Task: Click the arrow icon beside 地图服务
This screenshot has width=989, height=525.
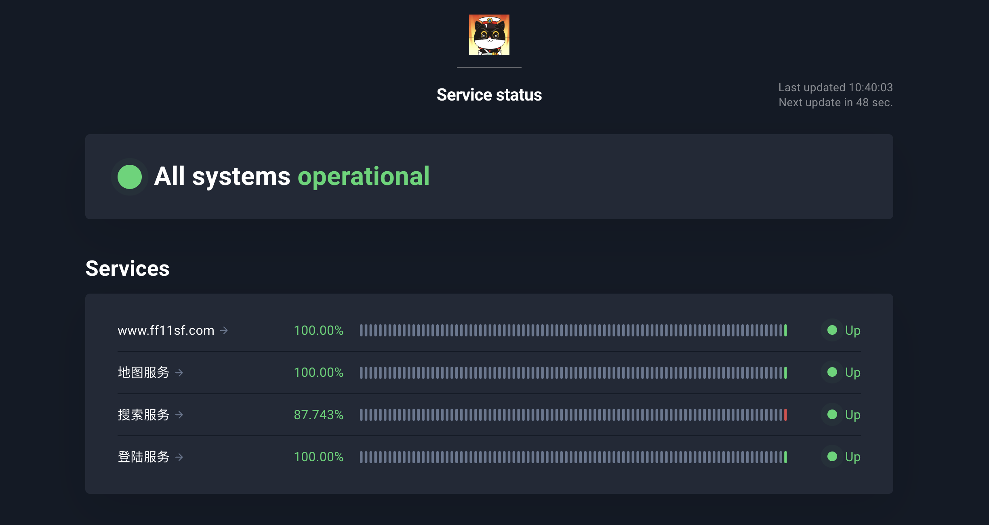Action: (x=179, y=373)
